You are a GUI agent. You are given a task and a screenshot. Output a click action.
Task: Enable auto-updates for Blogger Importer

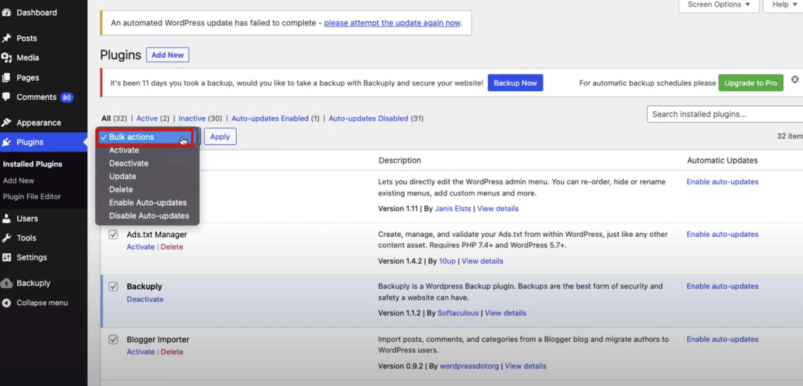(x=722, y=339)
